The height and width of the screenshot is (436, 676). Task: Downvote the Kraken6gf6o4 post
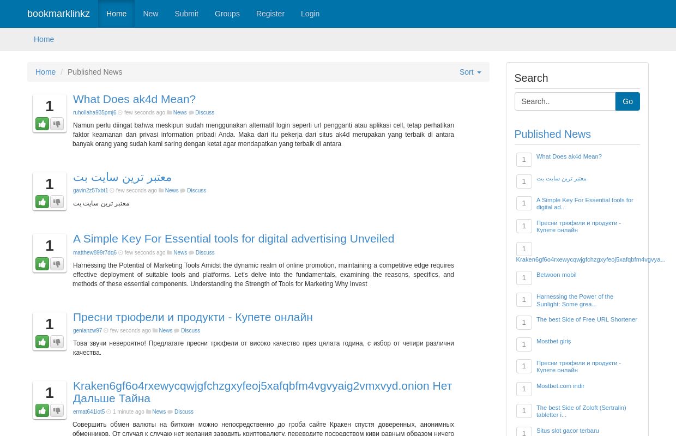point(57,410)
